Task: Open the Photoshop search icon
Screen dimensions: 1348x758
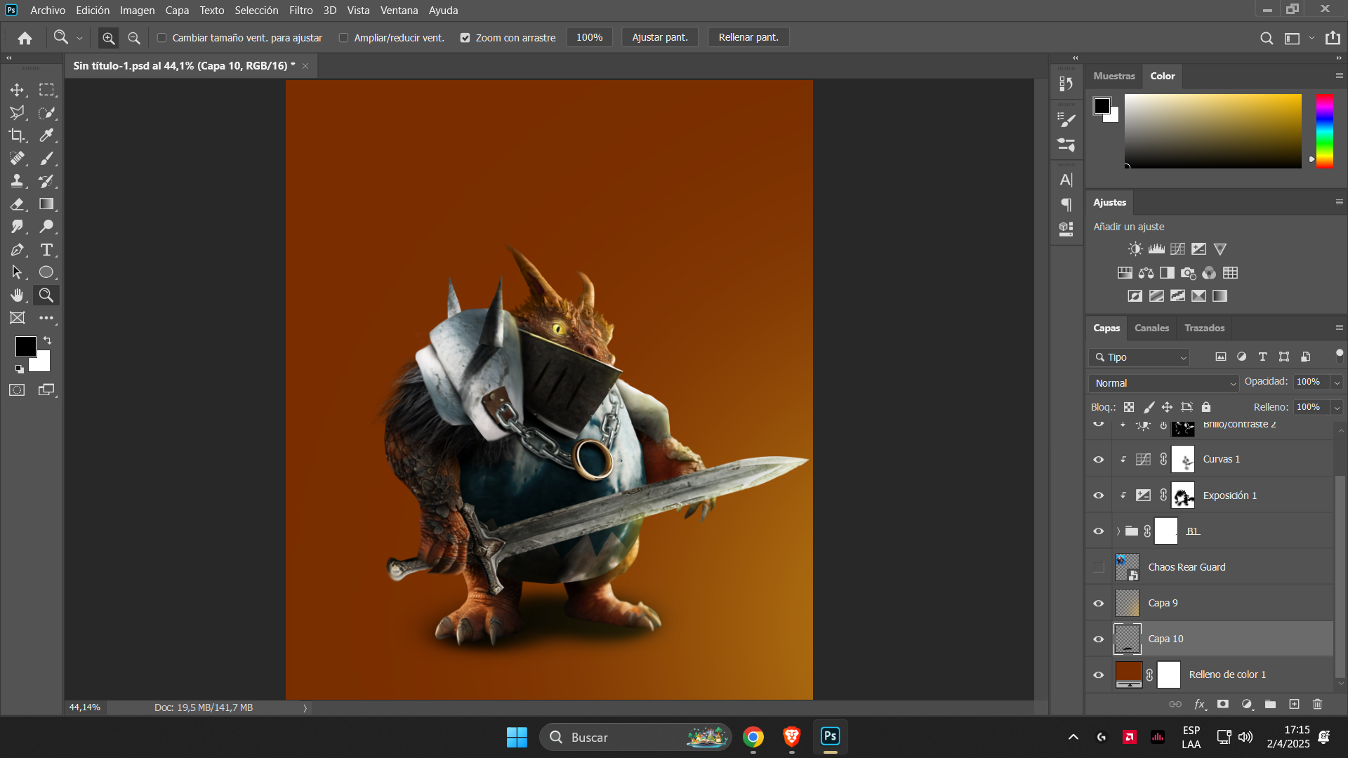Action: click(x=1266, y=38)
